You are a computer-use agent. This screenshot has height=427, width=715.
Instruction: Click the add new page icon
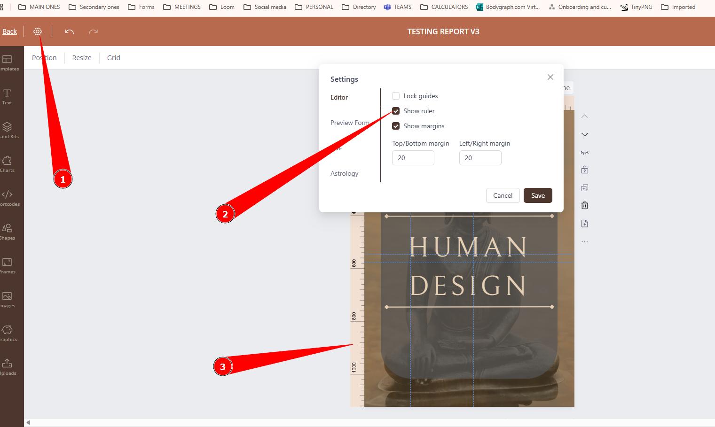point(584,224)
